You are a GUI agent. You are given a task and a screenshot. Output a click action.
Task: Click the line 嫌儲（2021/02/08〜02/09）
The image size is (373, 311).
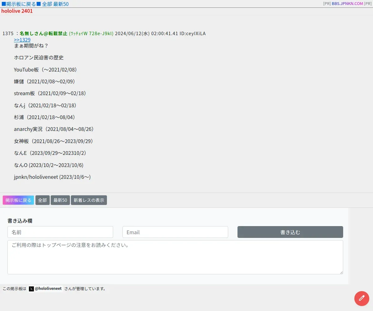[x=45, y=81]
